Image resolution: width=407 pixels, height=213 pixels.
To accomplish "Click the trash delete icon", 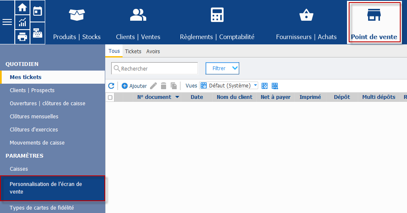I will pos(164,86).
